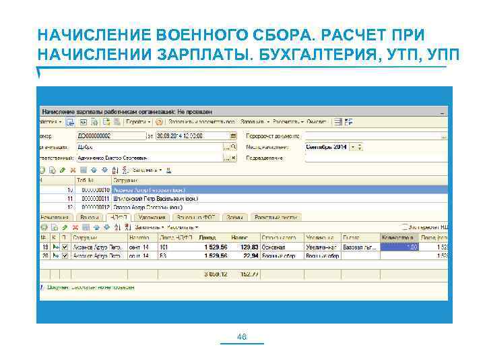Click the Подразделение field
Viewport: 485px width, 364px height.
pyautogui.click(x=377, y=158)
